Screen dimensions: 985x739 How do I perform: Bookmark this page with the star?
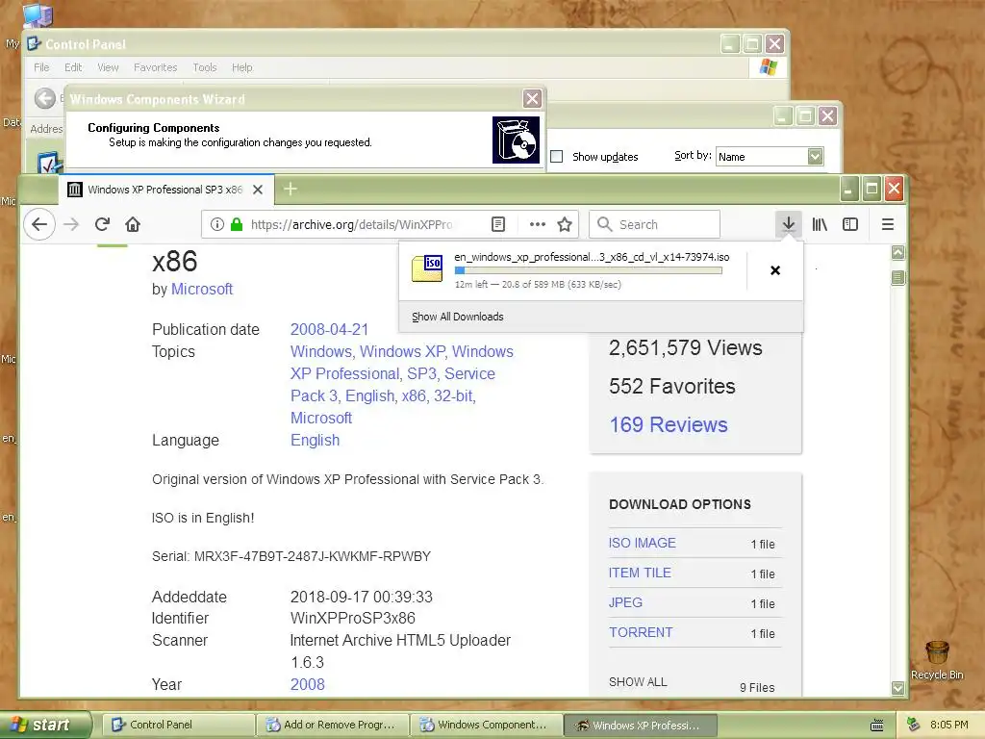pyautogui.click(x=565, y=224)
